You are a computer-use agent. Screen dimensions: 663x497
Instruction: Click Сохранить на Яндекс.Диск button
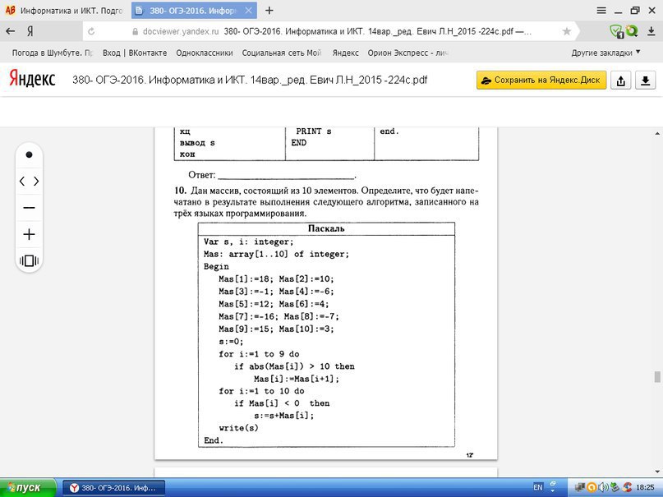pyautogui.click(x=541, y=81)
